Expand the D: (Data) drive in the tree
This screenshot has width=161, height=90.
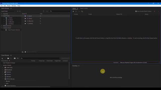pyautogui.click(x=4, y=20)
